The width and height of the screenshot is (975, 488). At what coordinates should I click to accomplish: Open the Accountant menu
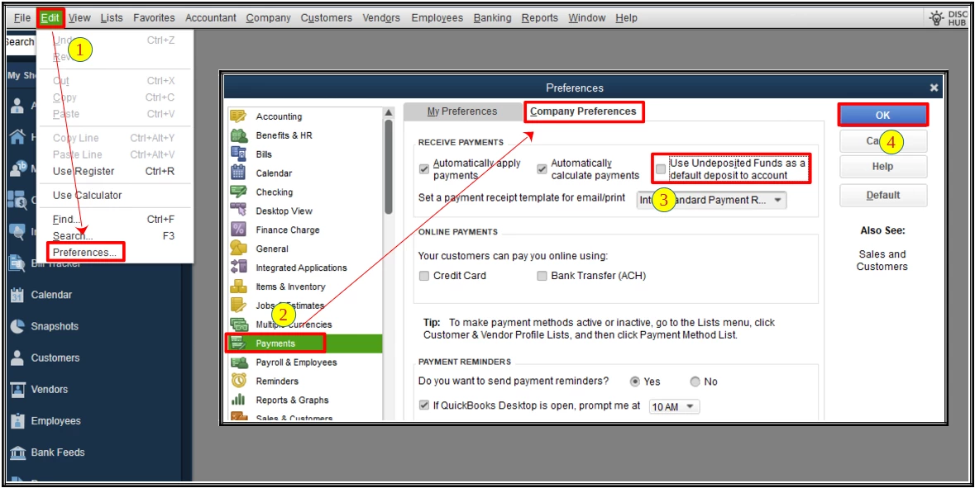[211, 18]
